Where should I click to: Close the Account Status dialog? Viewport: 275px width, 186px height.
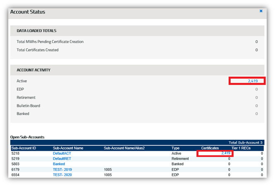coord(261,11)
